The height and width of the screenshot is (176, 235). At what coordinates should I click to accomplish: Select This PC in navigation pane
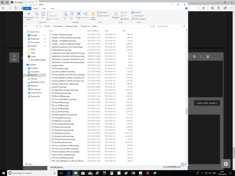pos(34,75)
